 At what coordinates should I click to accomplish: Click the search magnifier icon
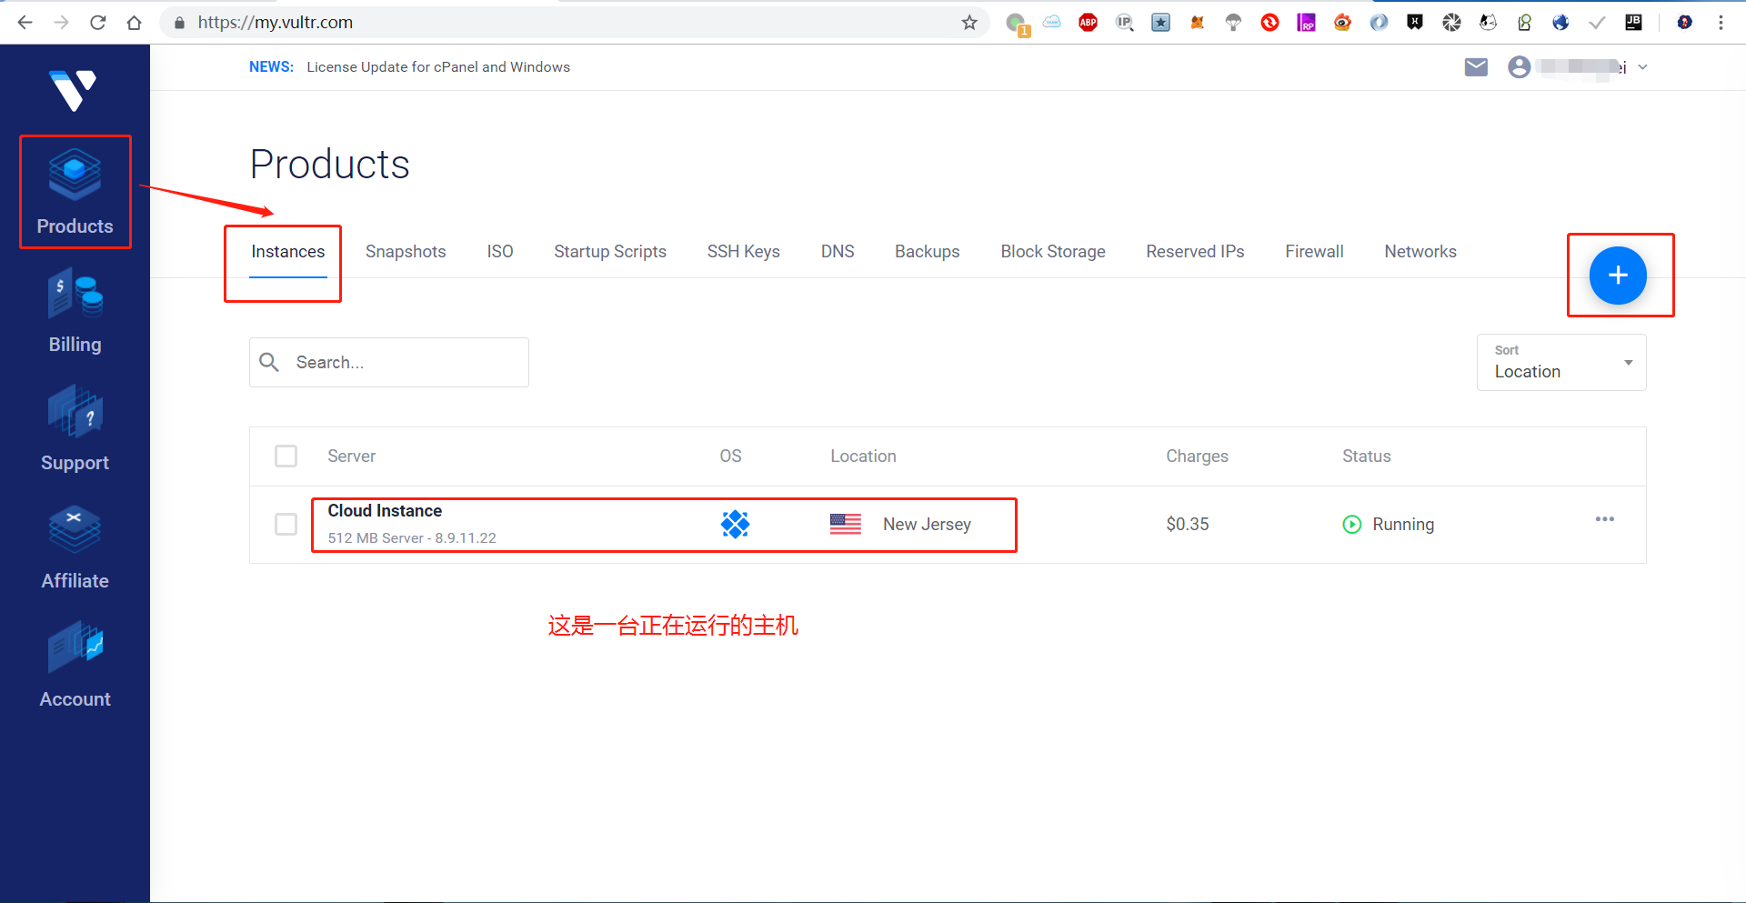pos(269,362)
